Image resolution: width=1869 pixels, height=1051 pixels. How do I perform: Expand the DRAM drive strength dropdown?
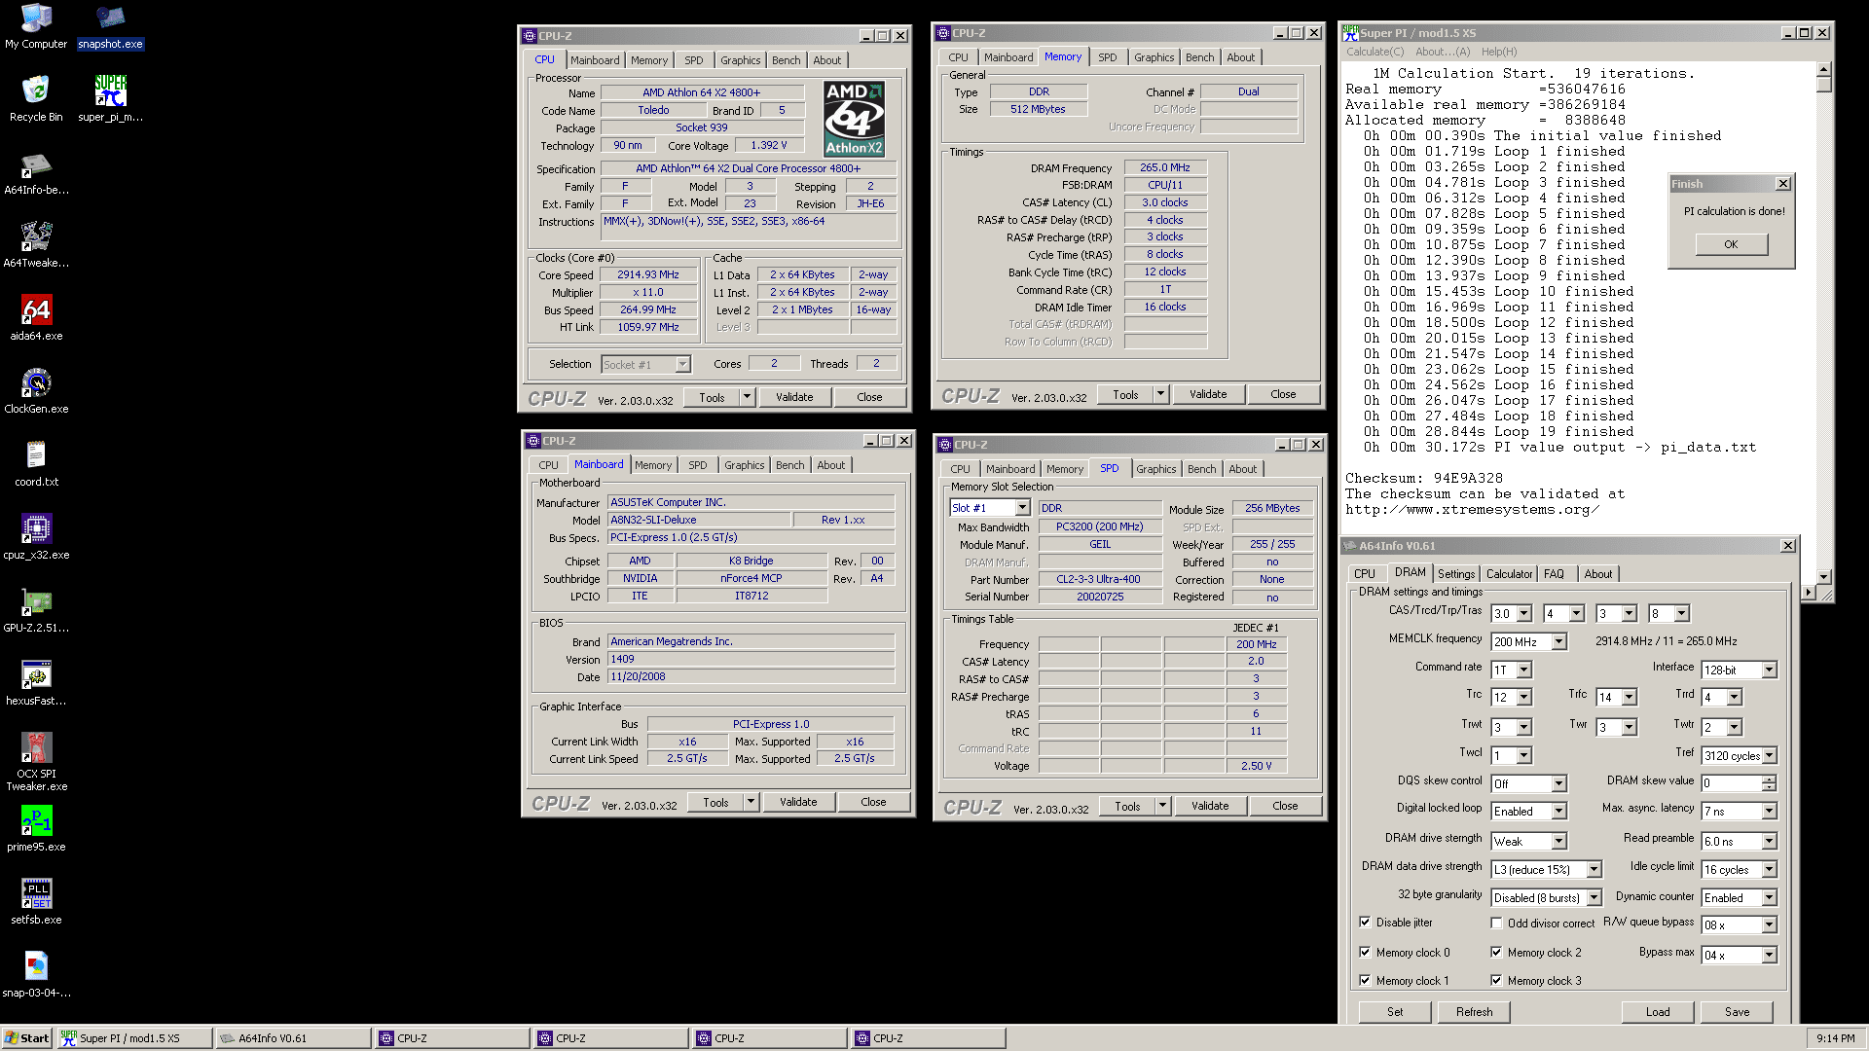[1558, 842]
